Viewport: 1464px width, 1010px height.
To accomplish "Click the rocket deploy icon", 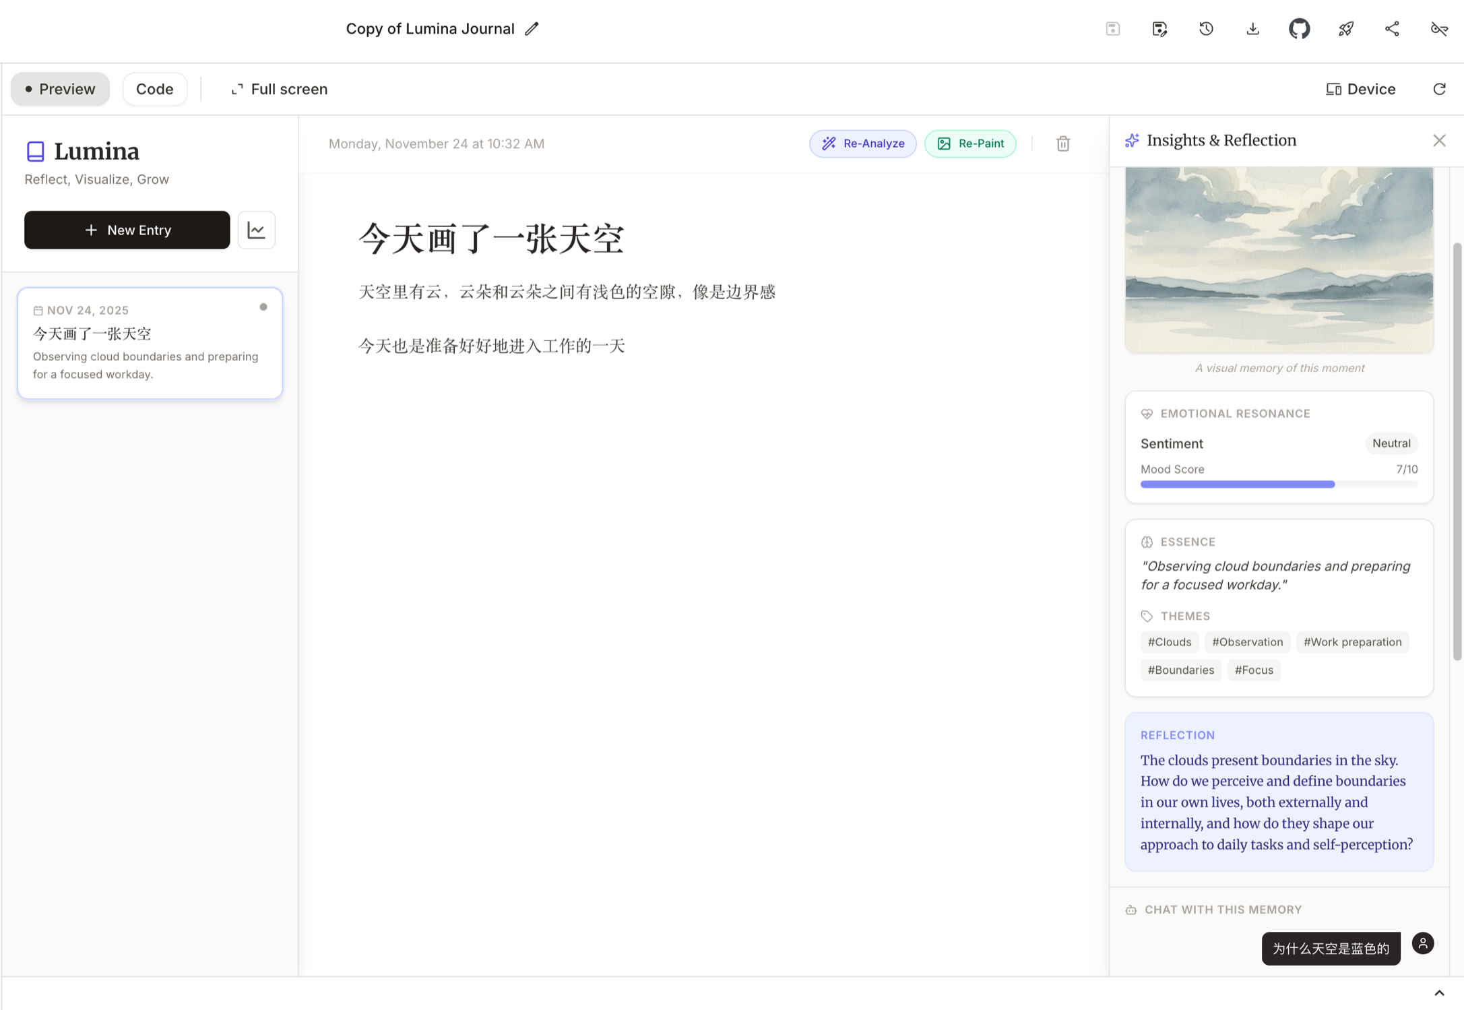I will 1345,29.
